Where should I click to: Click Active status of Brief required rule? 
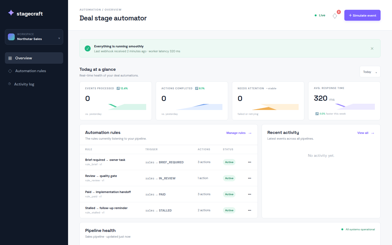click(x=229, y=162)
